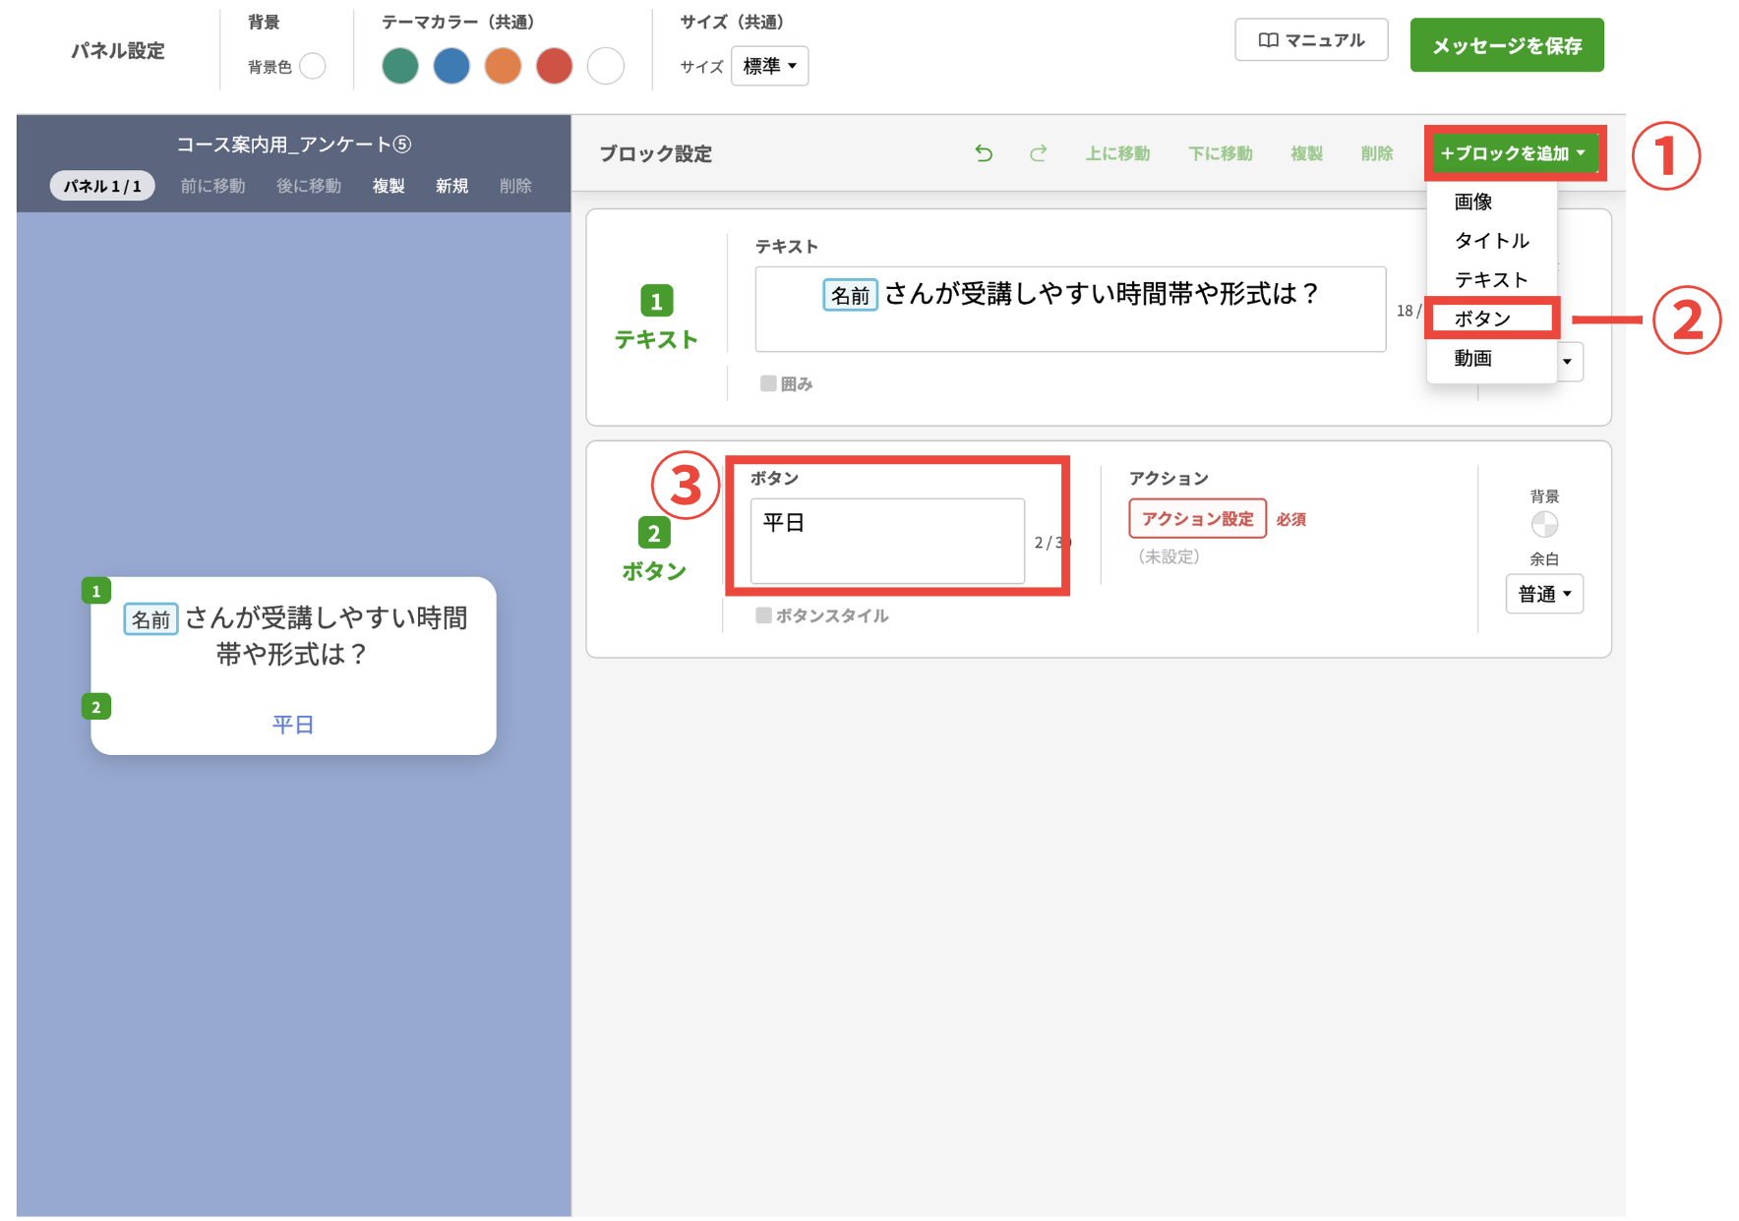This screenshot has height=1221, width=1739.
Task: Click the button block background color circle icon
Action: pyautogui.click(x=1544, y=524)
